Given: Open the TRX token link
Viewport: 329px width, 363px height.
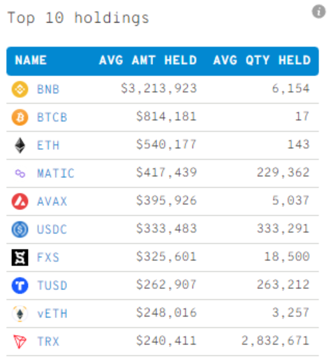Looking at the screenshot, I should point(48,341).
